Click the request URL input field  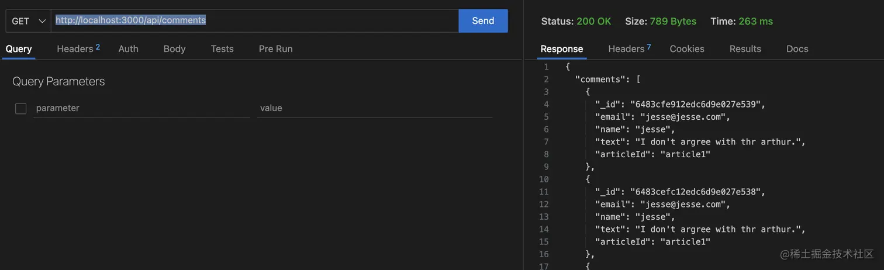254,20
